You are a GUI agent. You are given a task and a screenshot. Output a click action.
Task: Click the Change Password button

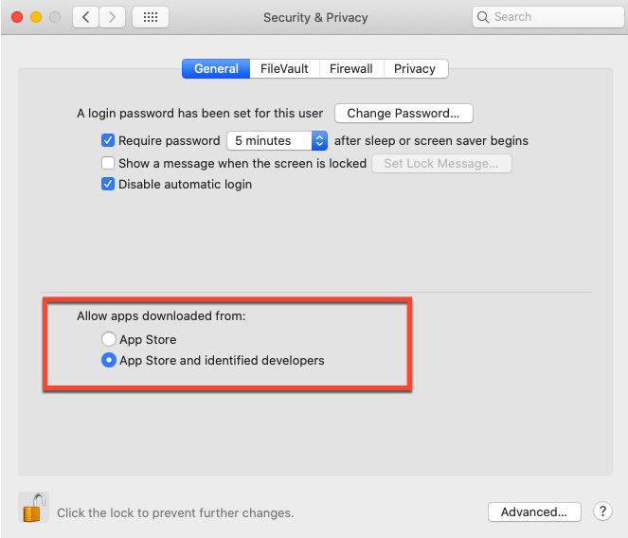[x=404, y=114]
